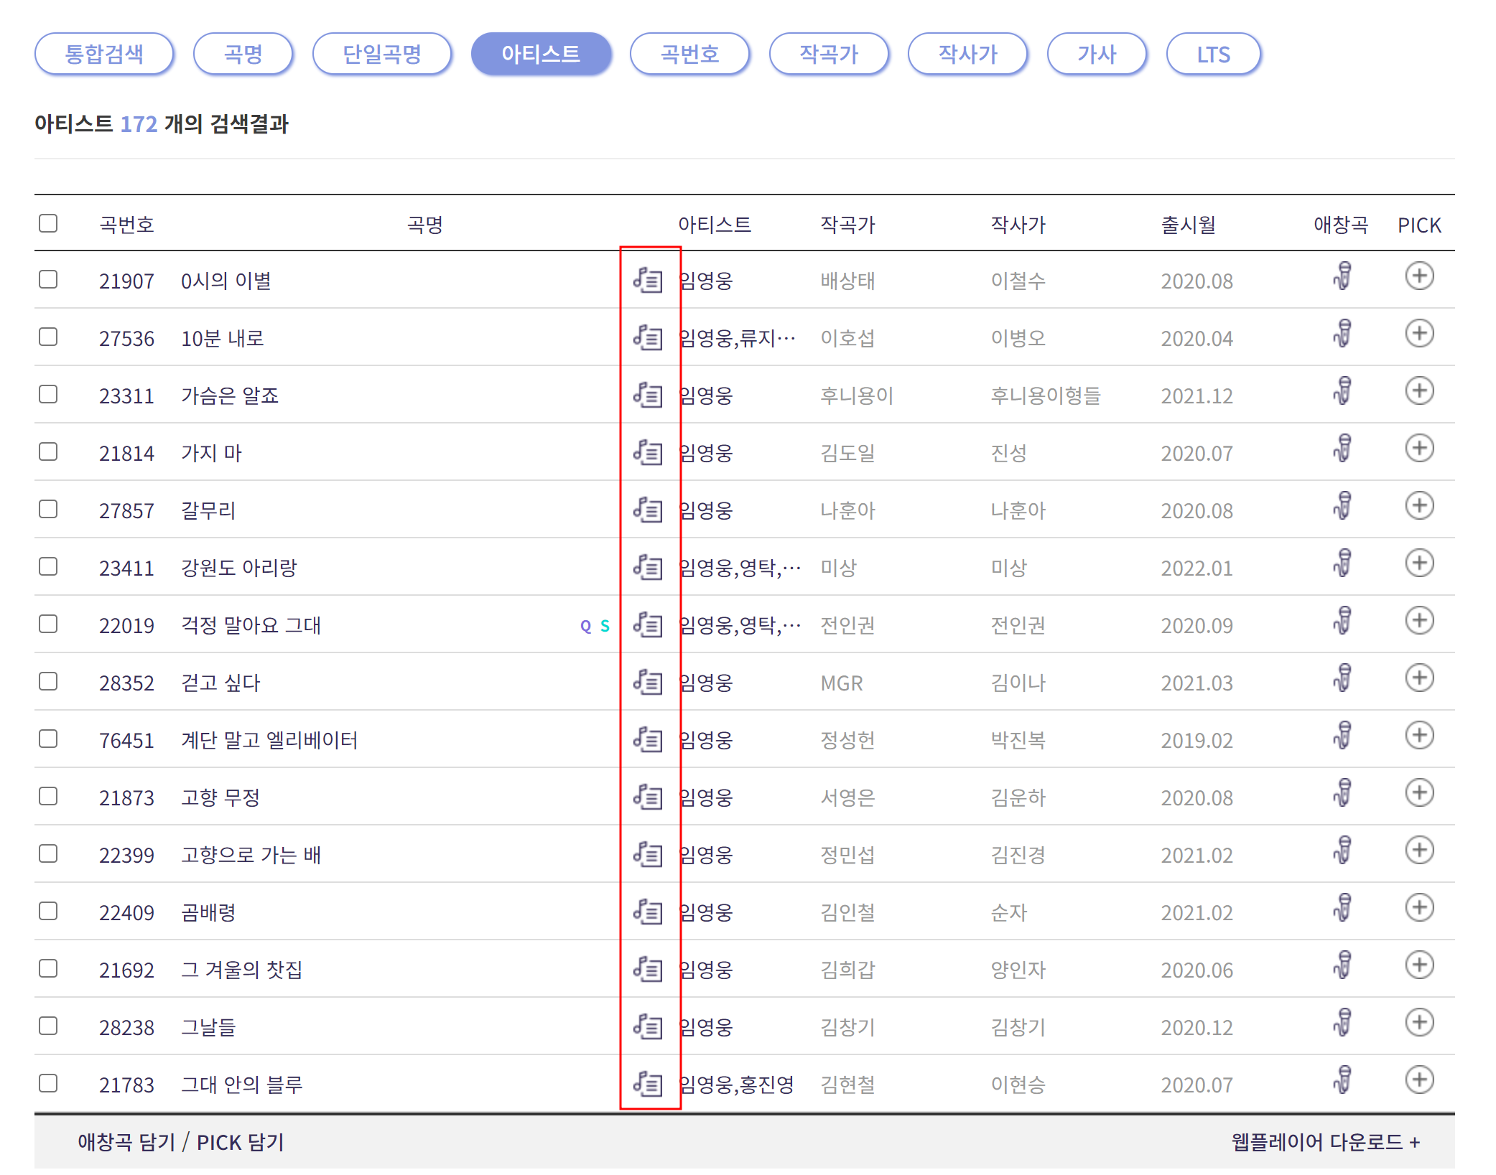Click plus PICK icon for 그 겨울의 찻집

pos(1419,968)
